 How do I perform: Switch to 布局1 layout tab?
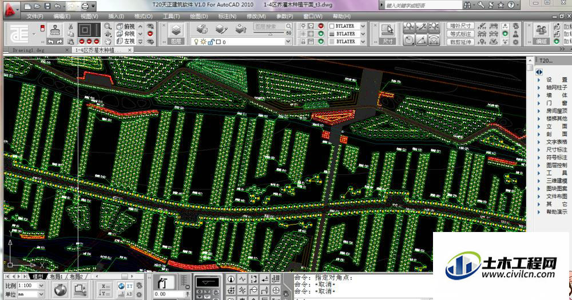click(56, 277)
